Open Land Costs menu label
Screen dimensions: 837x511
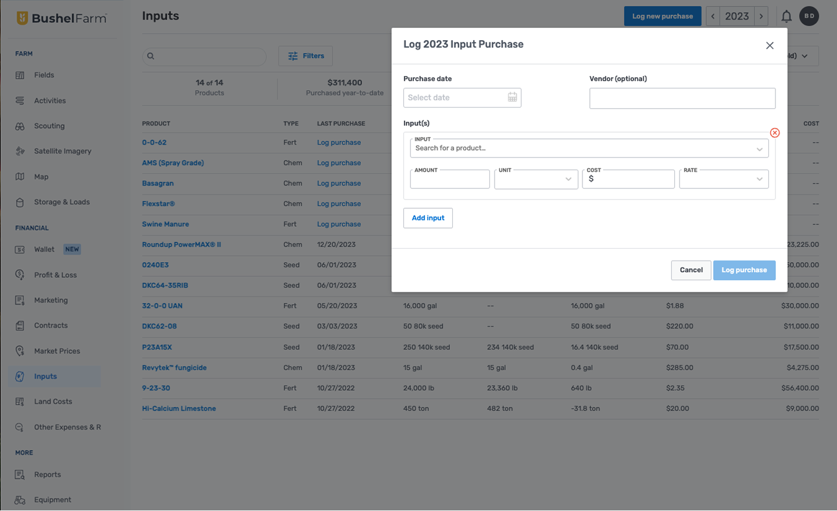pyautogui.click(x=53, y=402)
